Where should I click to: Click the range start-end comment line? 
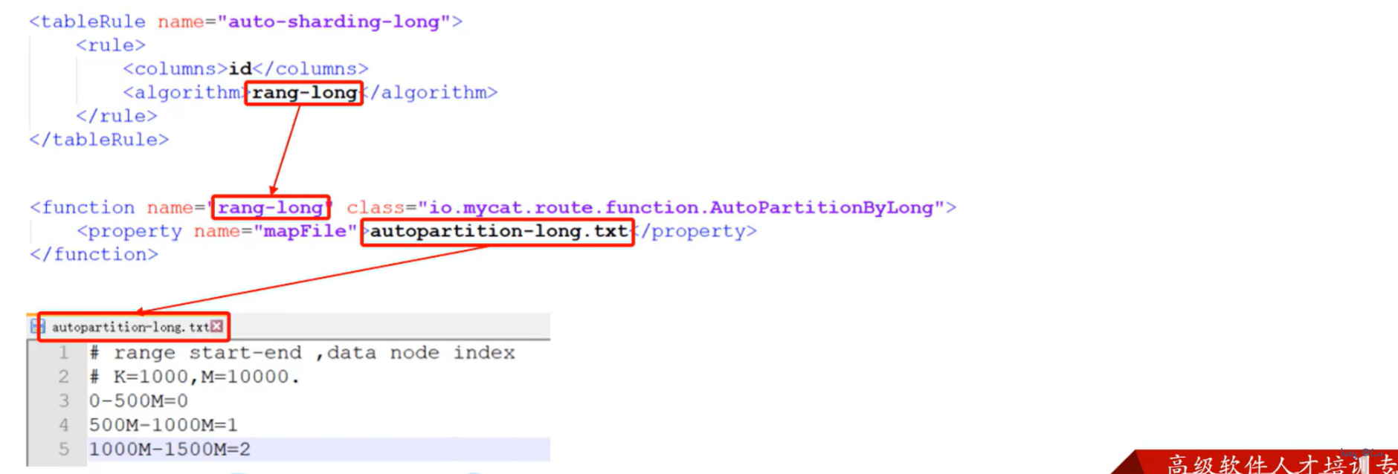[302, 353]
